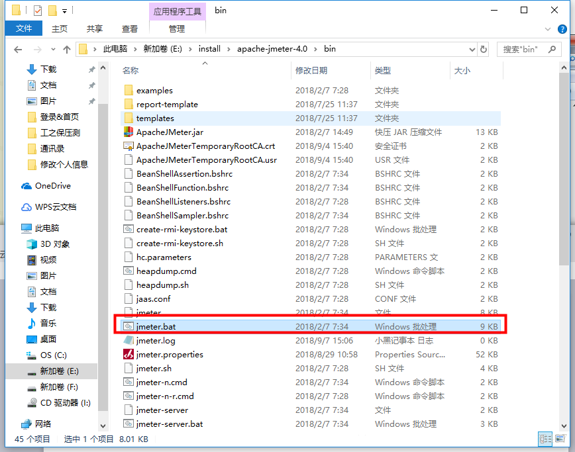Unpin 下载 from quick access
Viewport: 575px width, 452px height.
click(91, 69)
